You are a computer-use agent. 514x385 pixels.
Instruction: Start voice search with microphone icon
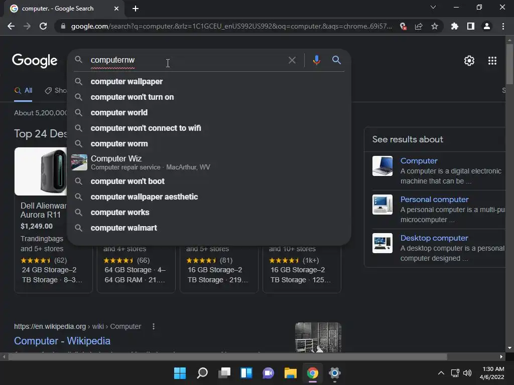pyautogui.click(x=316, y=60)
